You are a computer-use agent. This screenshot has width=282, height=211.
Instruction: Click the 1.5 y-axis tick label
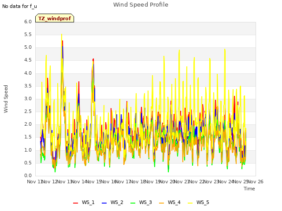pyautogui.click(x=28, y=137)
